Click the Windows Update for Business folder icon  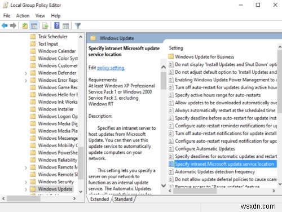point(171,56)
